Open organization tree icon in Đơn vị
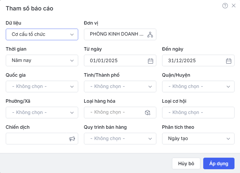The image size is (240, 173). coord(150,34)
